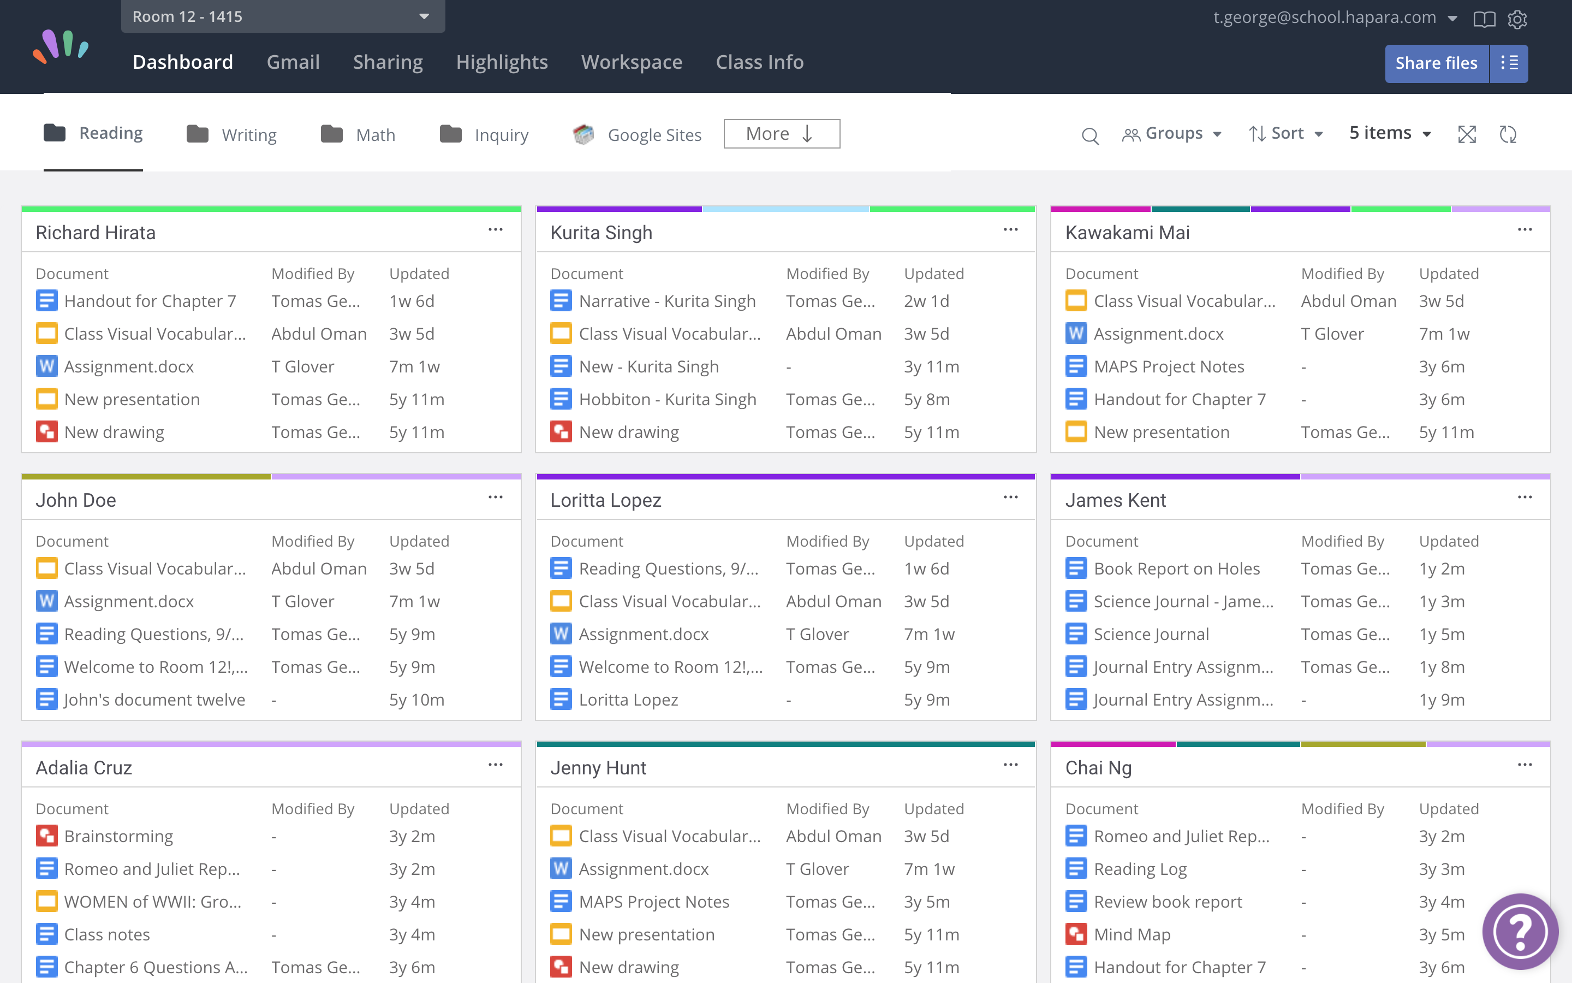Expand the Room 12 - 1415 class selector
Image resolution: width=1572 pixels, height=983 pixels.
[424, 16]
